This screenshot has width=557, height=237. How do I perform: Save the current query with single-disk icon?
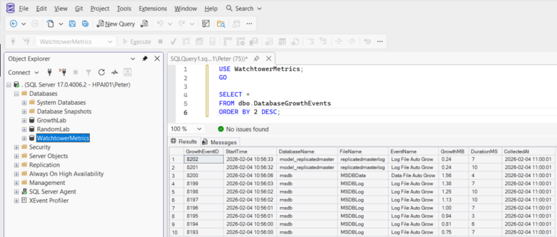click(72, 24)
